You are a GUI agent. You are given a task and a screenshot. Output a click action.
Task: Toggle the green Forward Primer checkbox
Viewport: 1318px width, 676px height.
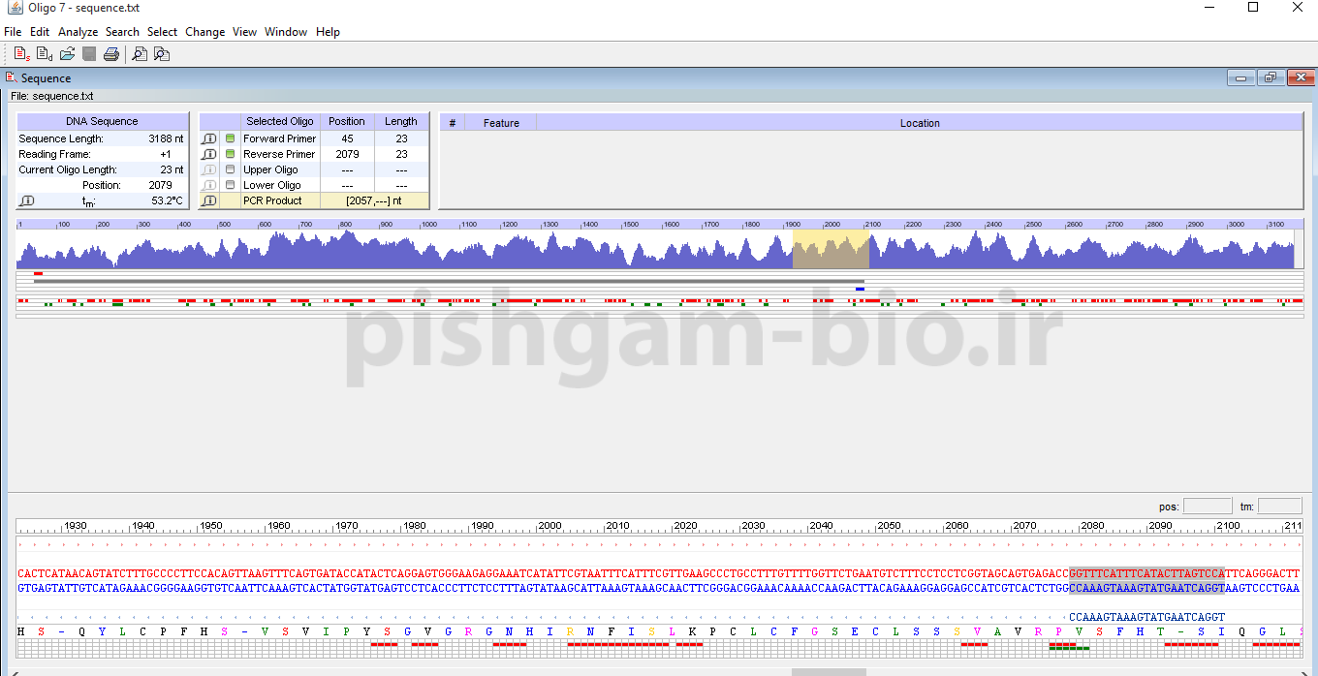230,138
